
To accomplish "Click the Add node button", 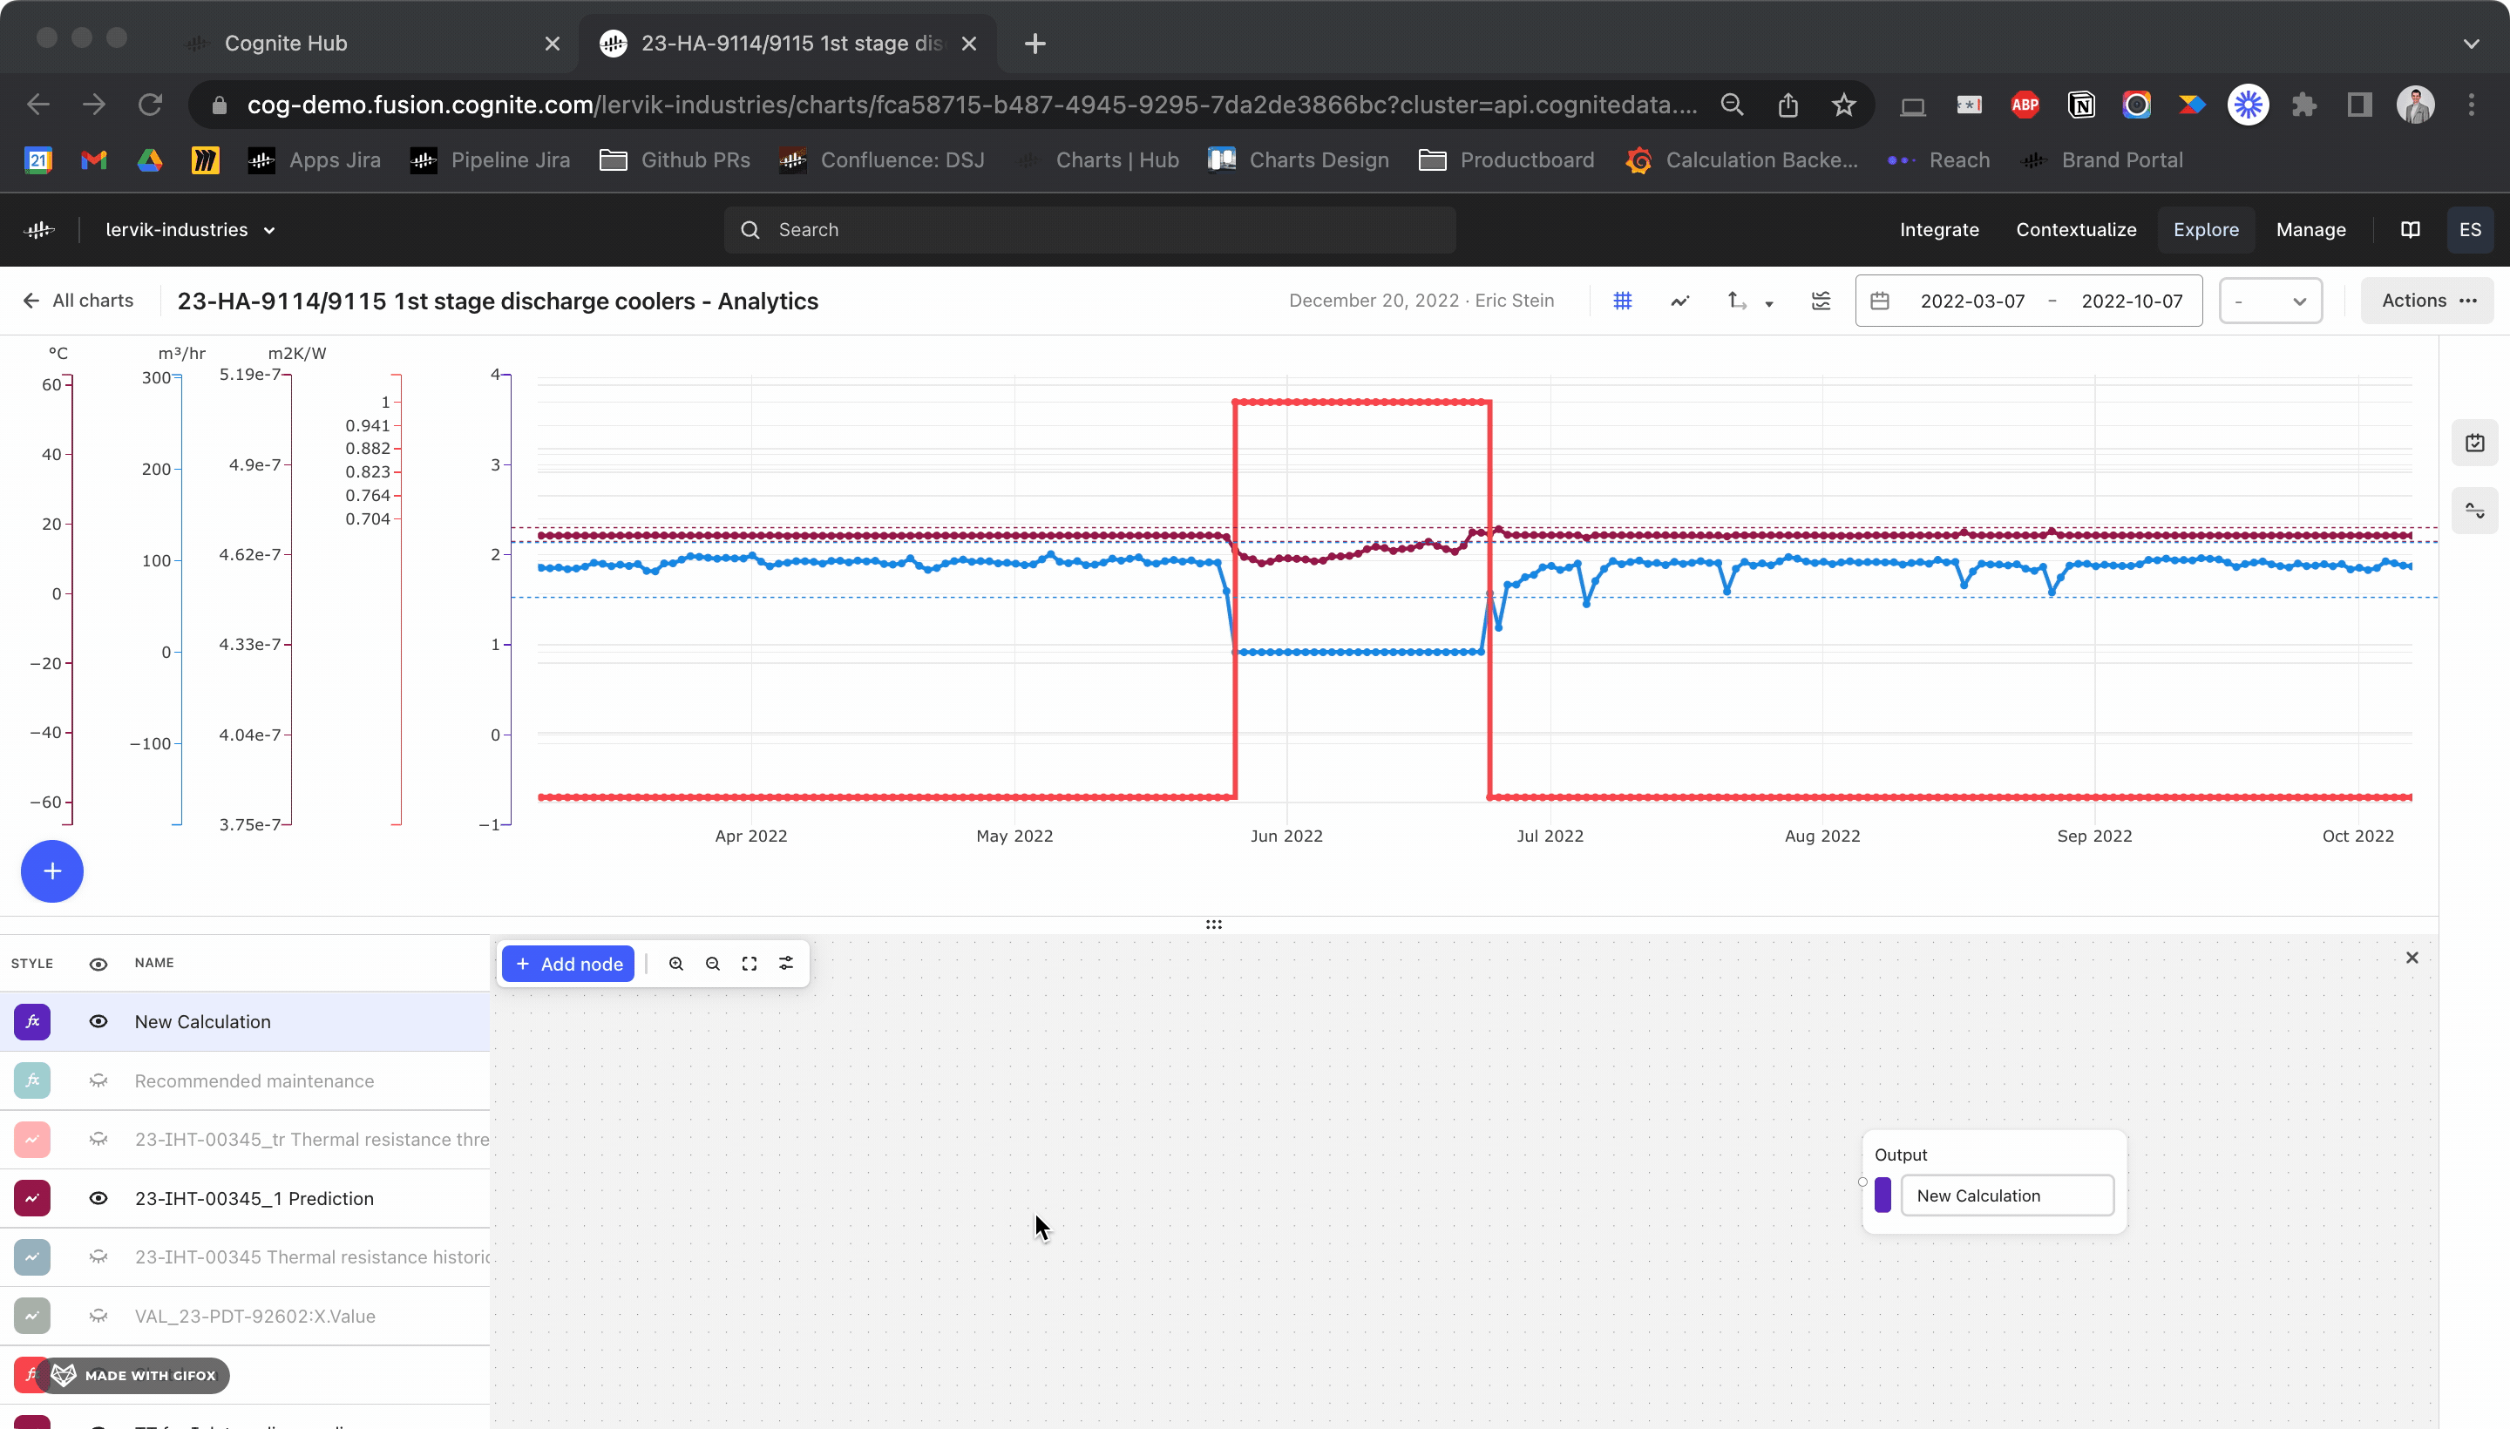I will [569, 962].
